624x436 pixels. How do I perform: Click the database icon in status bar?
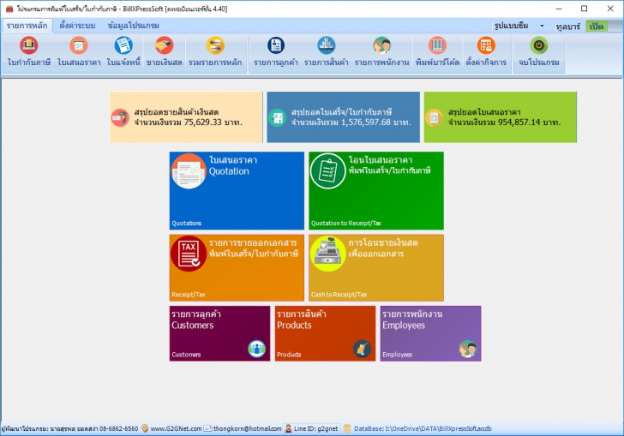[x=347, y=428]
